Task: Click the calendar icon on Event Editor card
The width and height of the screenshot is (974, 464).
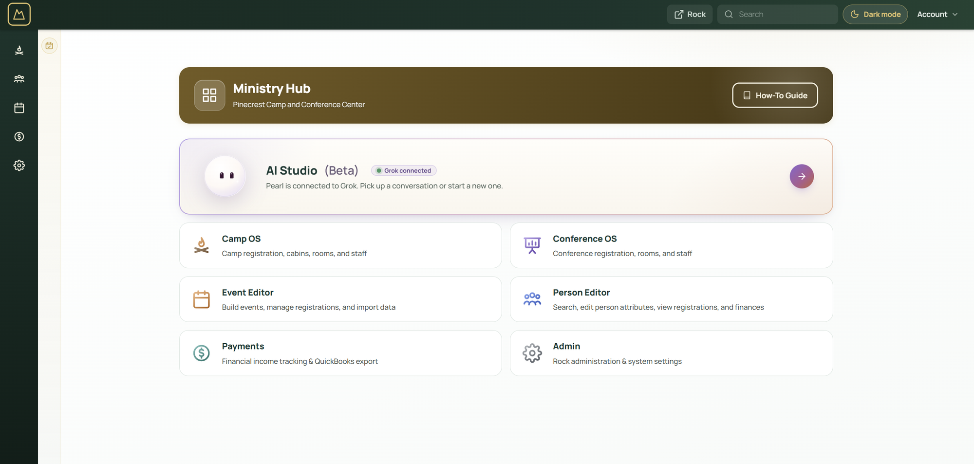Action: (201, 299)
